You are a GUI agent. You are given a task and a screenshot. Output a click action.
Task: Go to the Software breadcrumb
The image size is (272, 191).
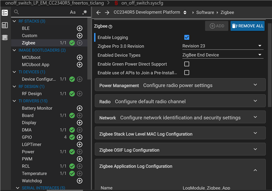[205, 12]
